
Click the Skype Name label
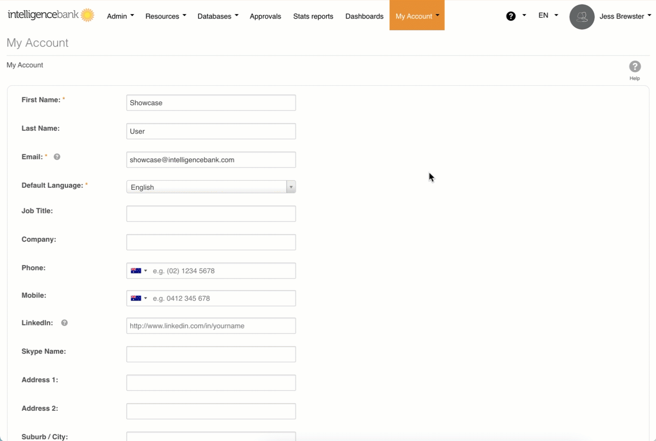tap(44, 351)
